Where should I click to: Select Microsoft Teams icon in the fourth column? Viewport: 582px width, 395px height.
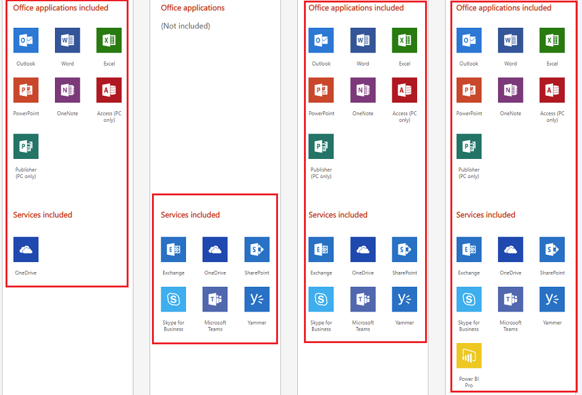point(510,299)
